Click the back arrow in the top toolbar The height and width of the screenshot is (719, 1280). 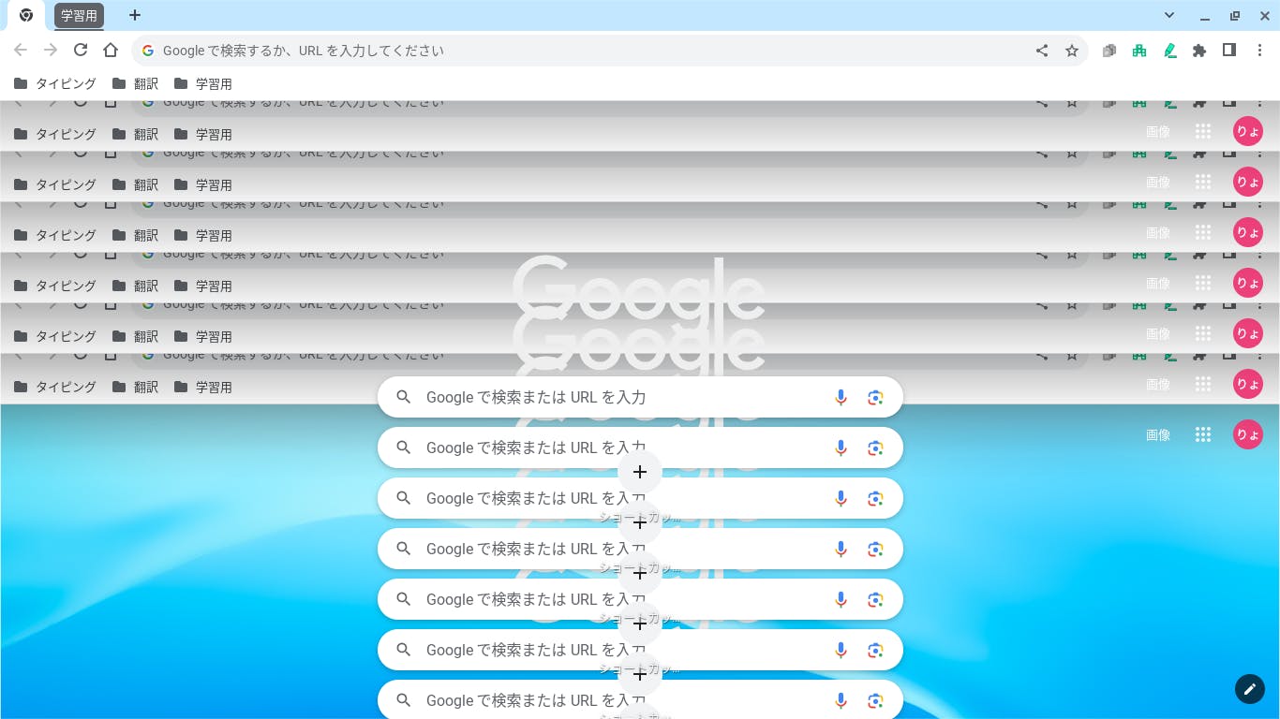point(21,51)
